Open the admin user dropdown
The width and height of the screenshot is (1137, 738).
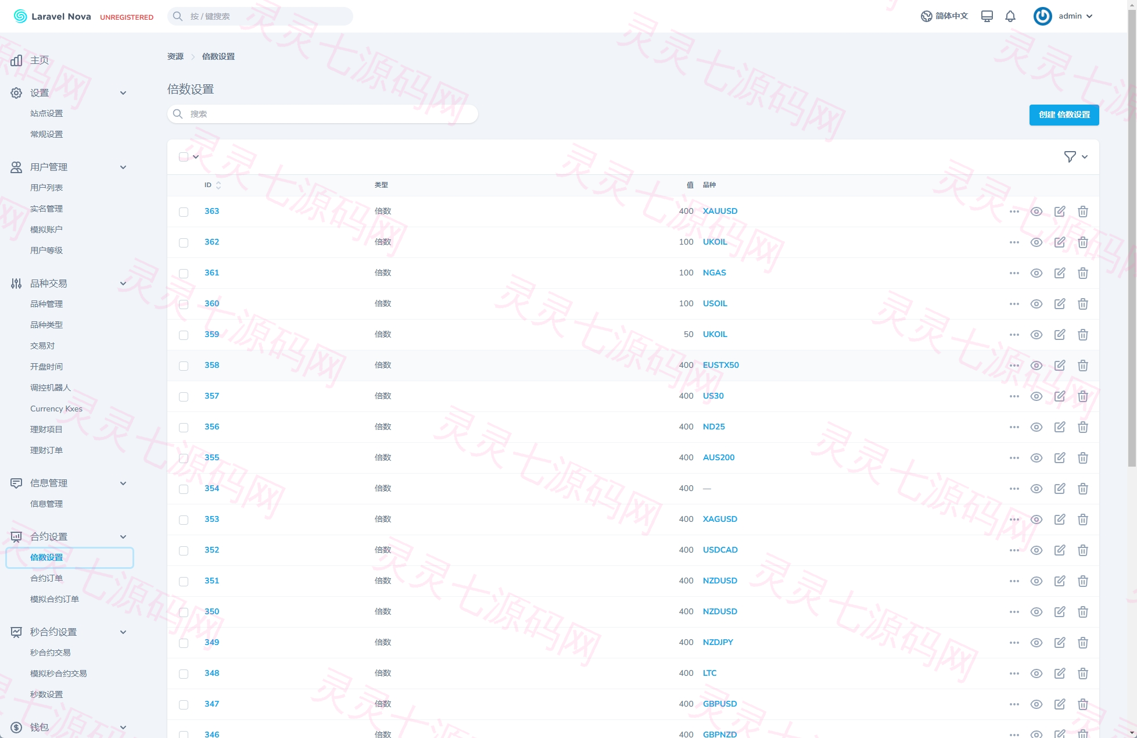tap(1063, 16)
